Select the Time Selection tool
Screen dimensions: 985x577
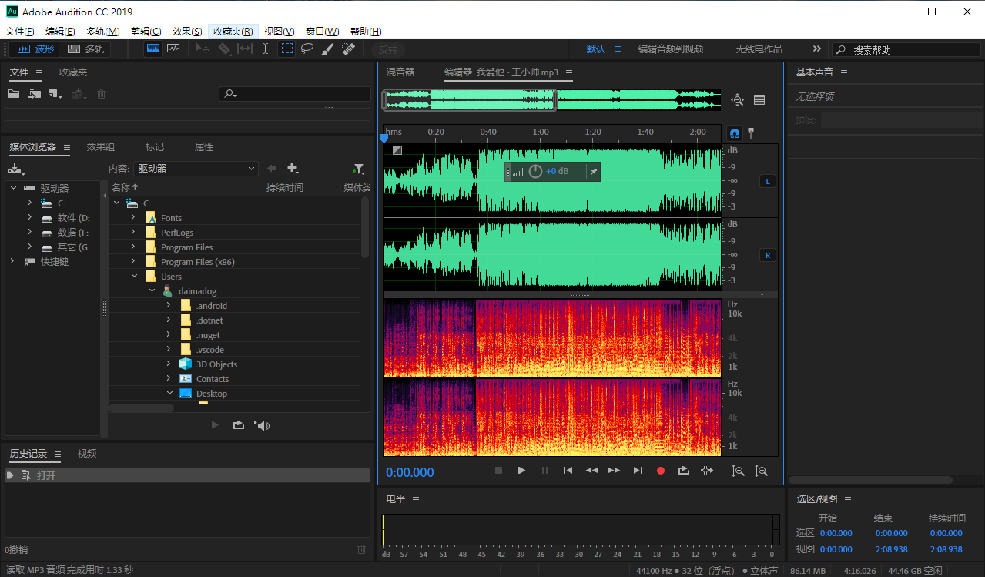click(x=265, y=49)
